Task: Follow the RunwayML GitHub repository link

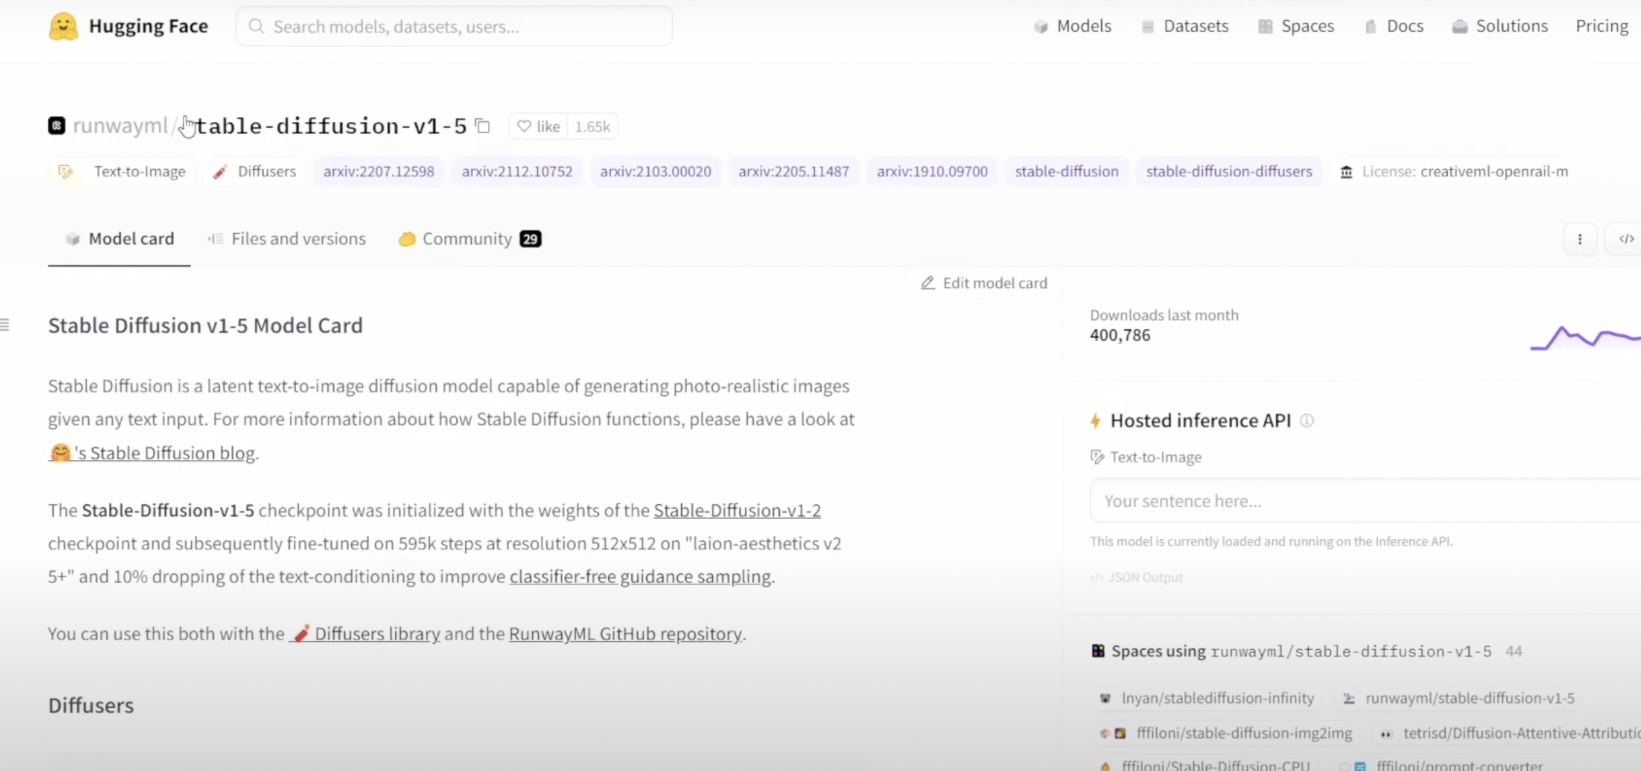Action: click(625, 634)
